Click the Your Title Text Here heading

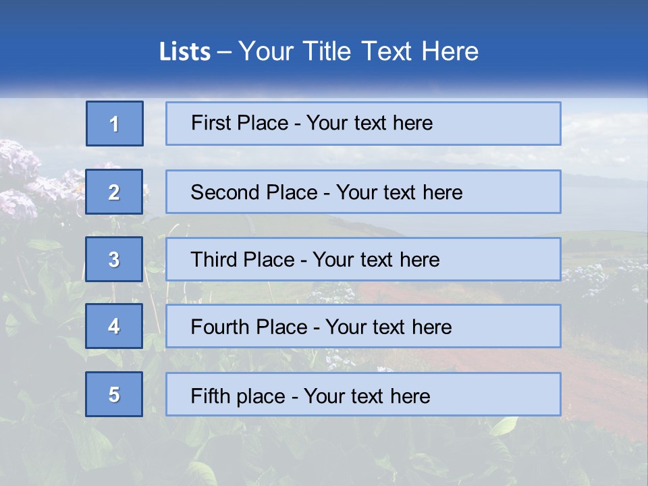[358, 51]
